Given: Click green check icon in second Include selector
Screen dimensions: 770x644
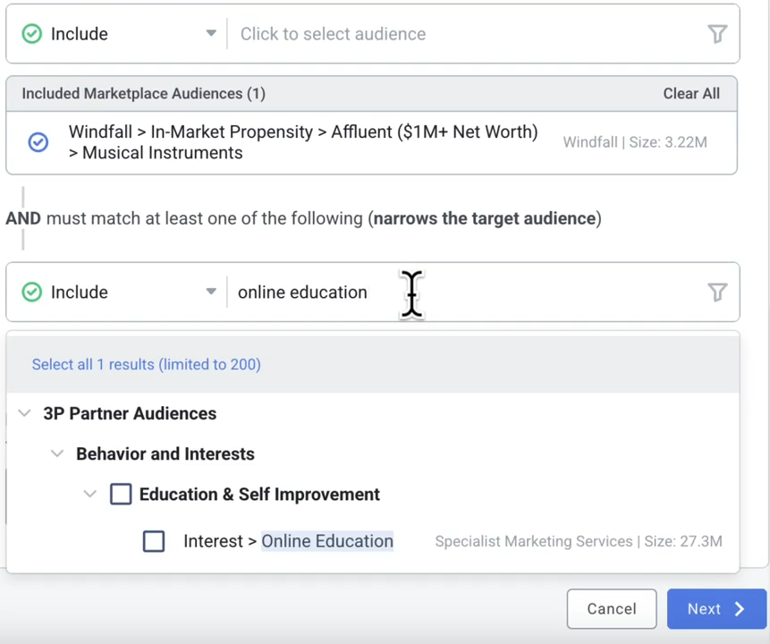Looking at the screenshot, I should tap(32, 292).
